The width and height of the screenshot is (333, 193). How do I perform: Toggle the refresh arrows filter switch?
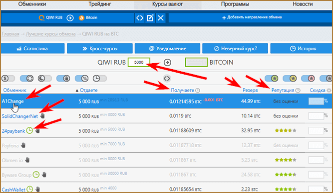point(27,79)
